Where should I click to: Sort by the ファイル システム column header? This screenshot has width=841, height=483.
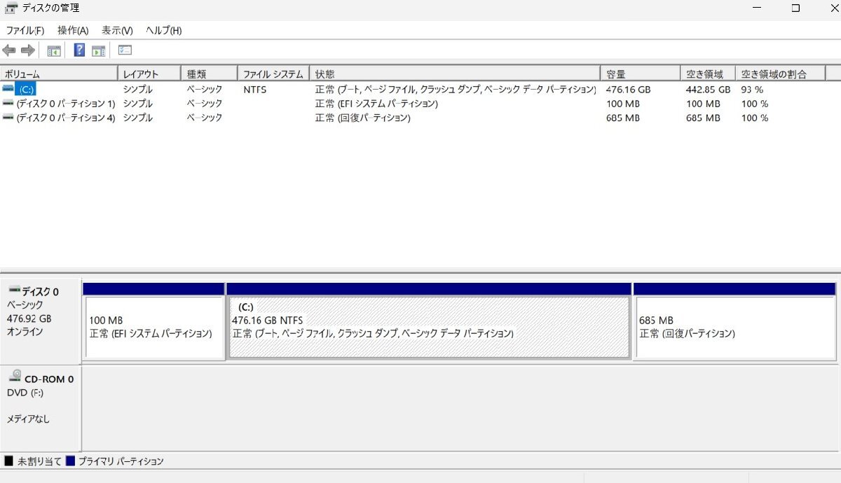[x=273, y=73]
